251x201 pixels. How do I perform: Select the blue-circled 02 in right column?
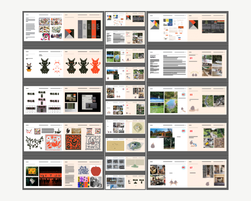[x=183, y=95]
